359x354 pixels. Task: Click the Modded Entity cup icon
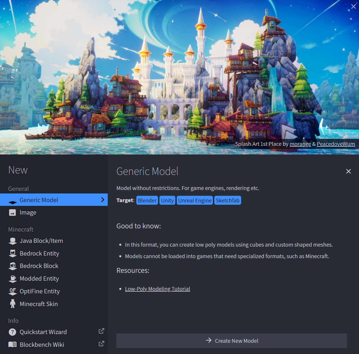[12, 279]
